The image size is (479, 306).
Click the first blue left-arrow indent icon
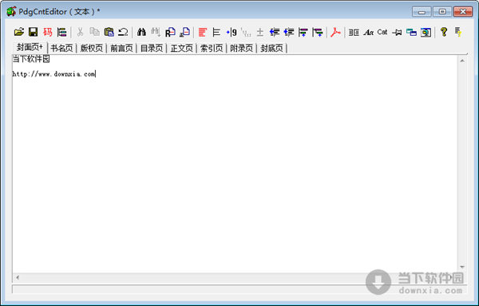click(275, 32)
